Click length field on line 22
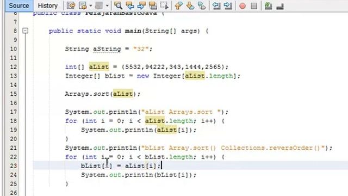Image resolution: width=348 pixels, height=196 pixels. pyautogui.click(x=181, y=157)
